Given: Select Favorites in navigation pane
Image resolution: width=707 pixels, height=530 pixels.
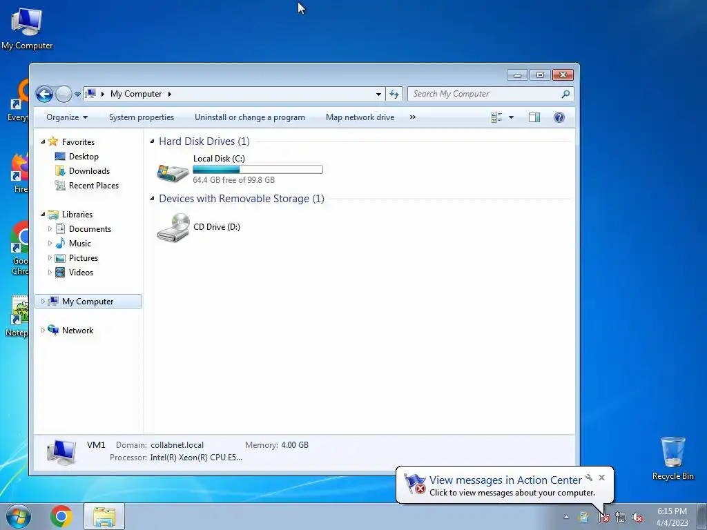Looking at the screenshot, I should coord(78,142).
